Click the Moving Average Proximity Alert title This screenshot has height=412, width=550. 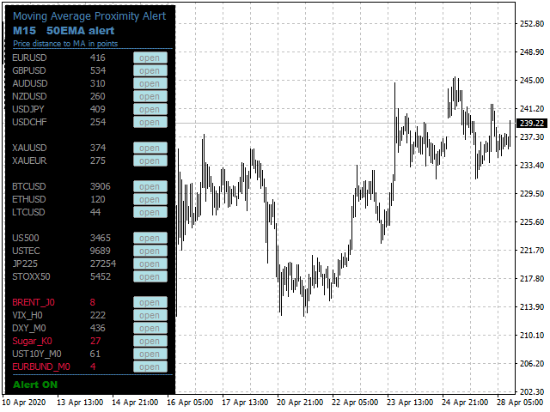89,16
